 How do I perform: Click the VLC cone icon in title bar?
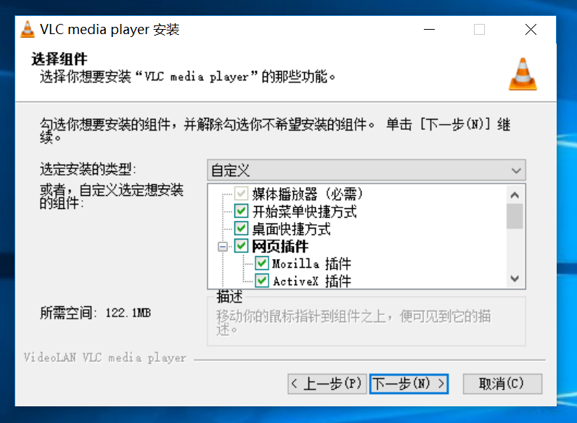coord(28,30)
